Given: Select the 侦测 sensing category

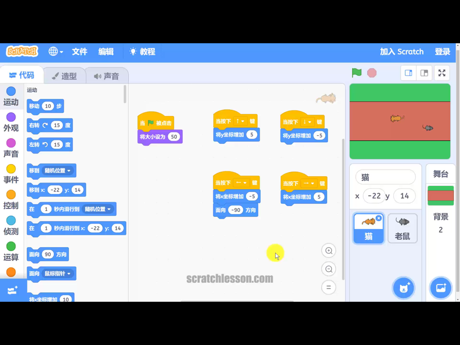Looking at the screenshot, I should tap(11, 225).
